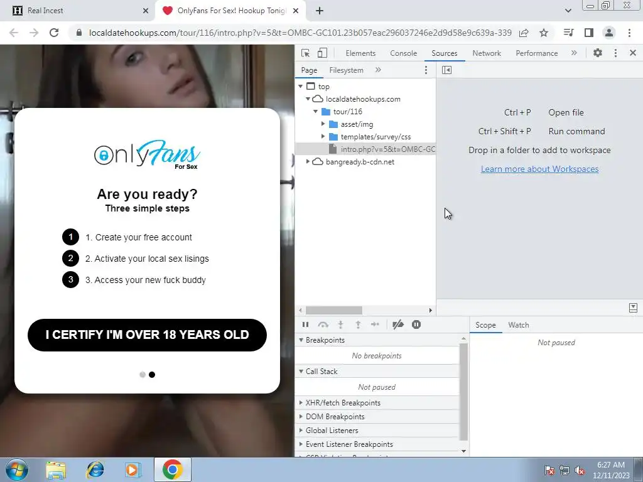Expand the asset/img folder

point(323,124)
